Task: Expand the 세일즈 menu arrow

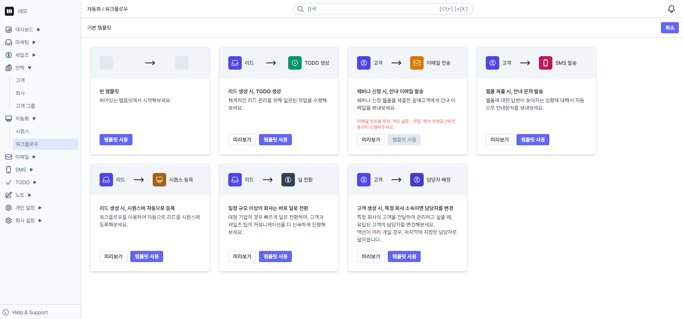Action: pyautogui.click(x=34, y=55)
